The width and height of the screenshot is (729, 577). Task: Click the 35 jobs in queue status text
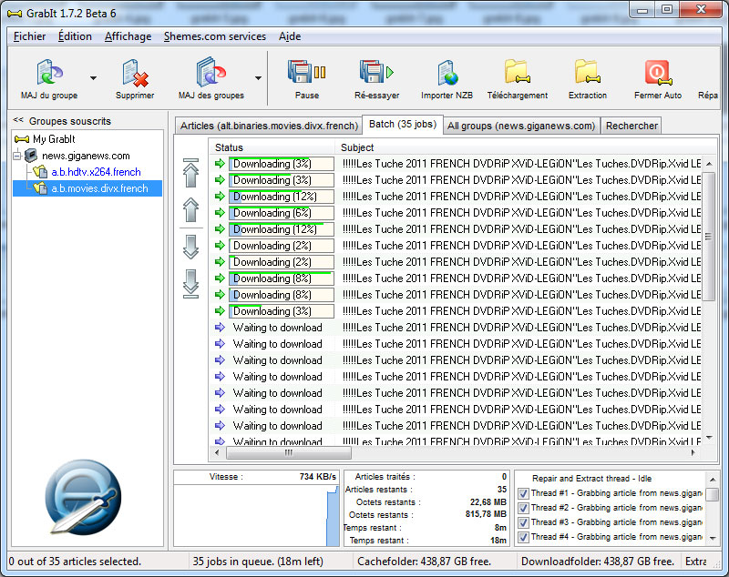258,562
